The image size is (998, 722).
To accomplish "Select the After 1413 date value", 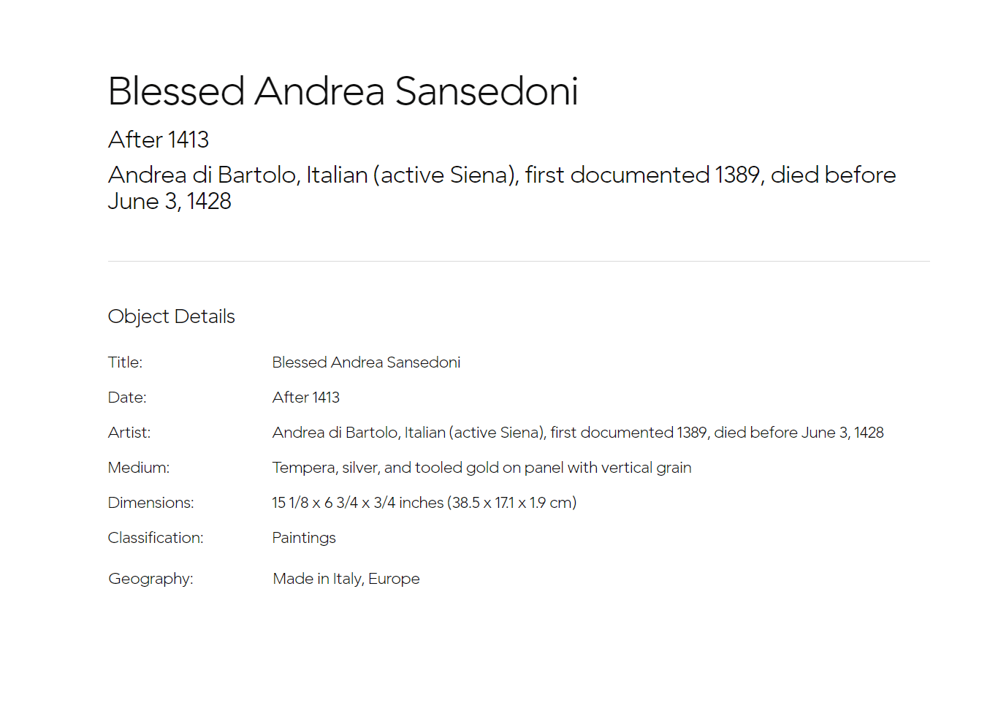I will pos(306,398).
